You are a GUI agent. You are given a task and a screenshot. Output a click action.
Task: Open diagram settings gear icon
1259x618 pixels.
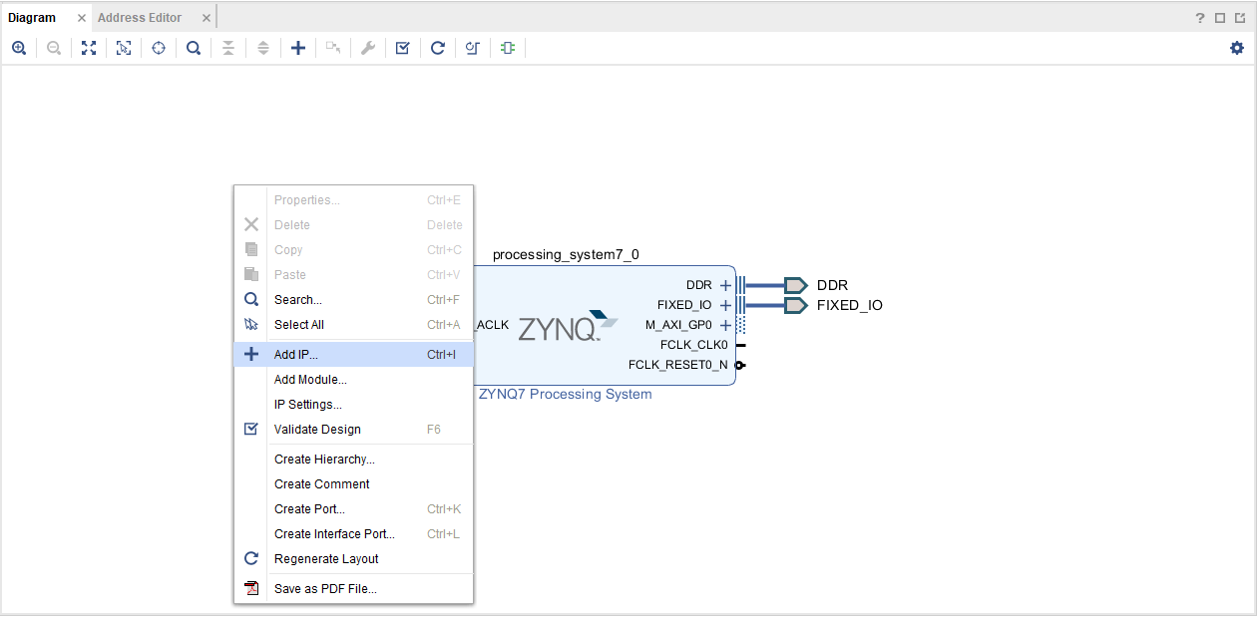pos(1237,48)
